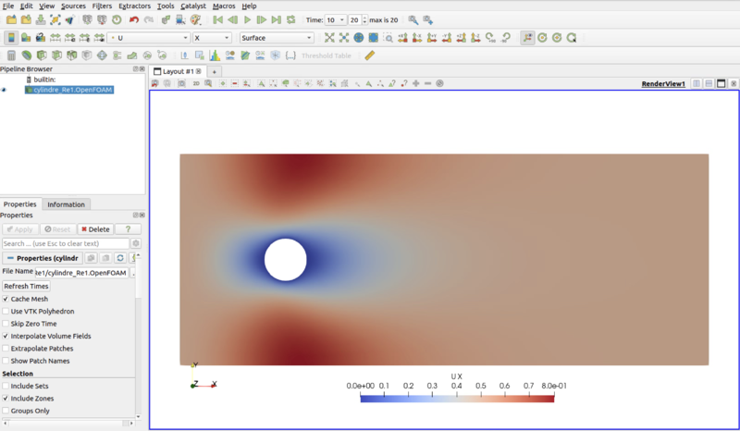
Task: Apply the Glyph filter icon
Action: [x=102, y=55]
